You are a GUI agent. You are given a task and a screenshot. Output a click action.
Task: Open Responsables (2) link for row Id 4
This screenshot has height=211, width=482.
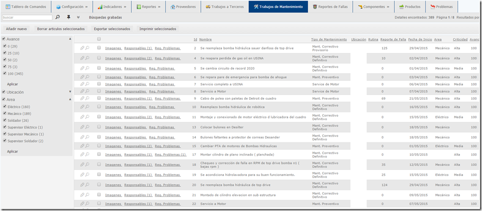[138, 58]
